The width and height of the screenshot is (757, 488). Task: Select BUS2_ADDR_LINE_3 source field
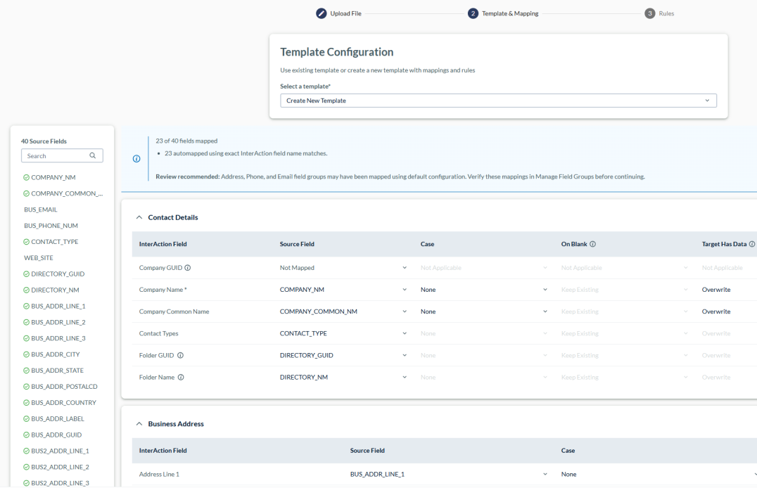click(60, 483)
